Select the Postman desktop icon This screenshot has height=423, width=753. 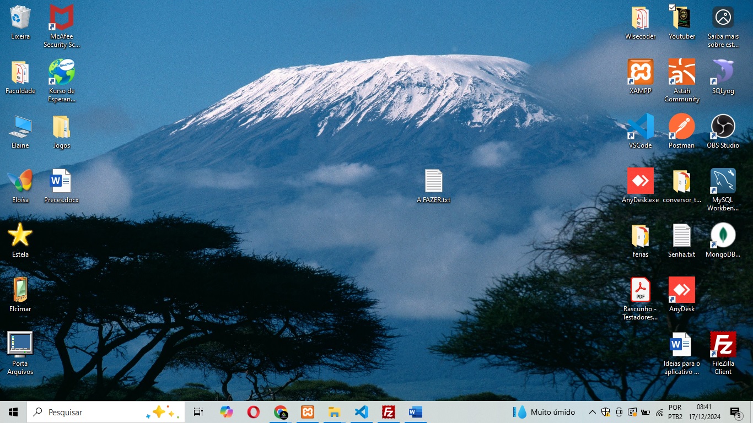681,127
